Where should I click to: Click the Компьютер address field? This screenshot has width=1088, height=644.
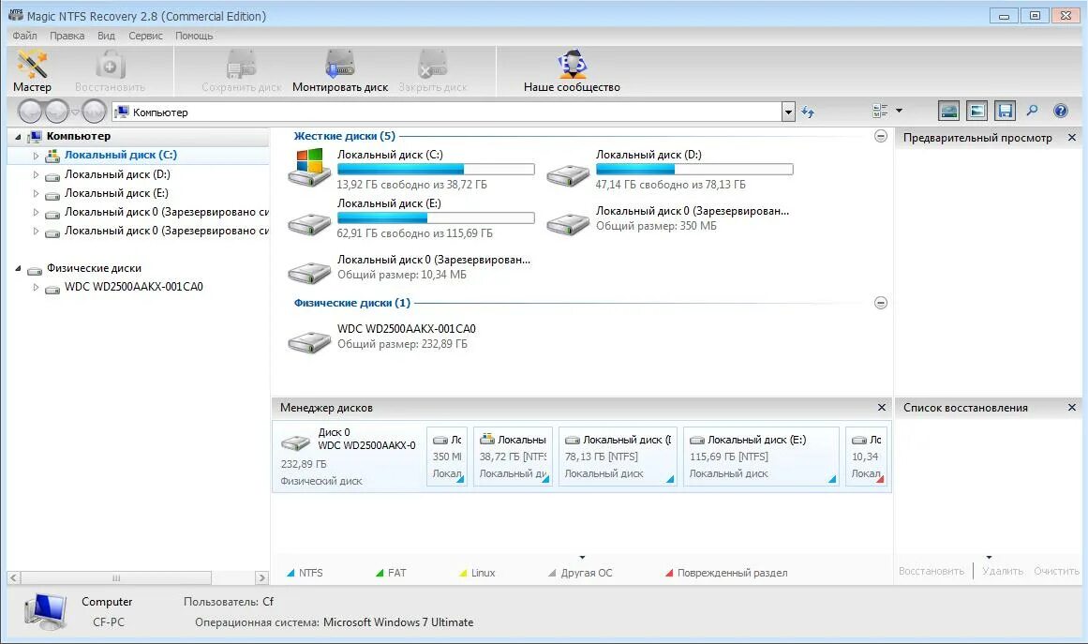point(447,112)
